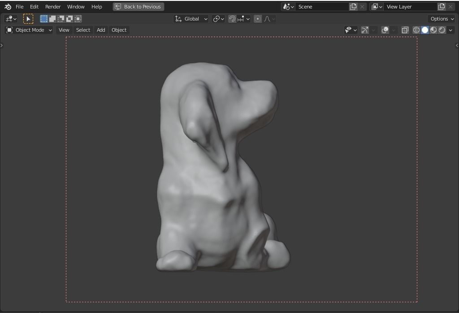The image size is (459, 313).
Task: Open the Help menu
Action: [97, 7]
